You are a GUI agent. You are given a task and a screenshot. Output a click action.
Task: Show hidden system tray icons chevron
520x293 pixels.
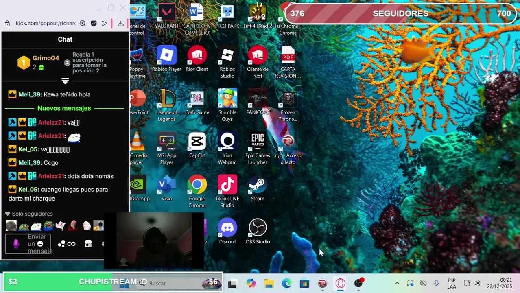397,284
